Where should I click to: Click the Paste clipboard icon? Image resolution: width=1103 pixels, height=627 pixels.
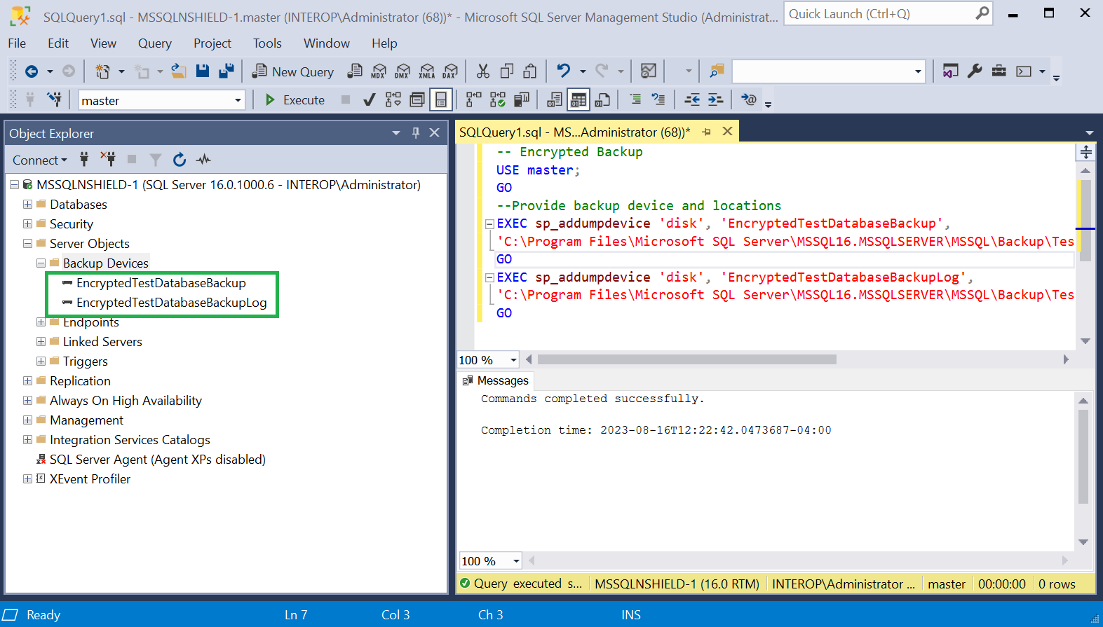tap(530, 71)
